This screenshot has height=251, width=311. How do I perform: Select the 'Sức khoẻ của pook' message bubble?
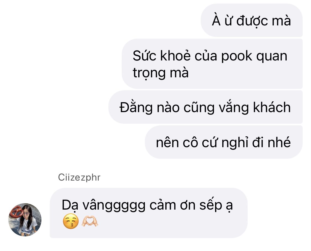point(212,64)
